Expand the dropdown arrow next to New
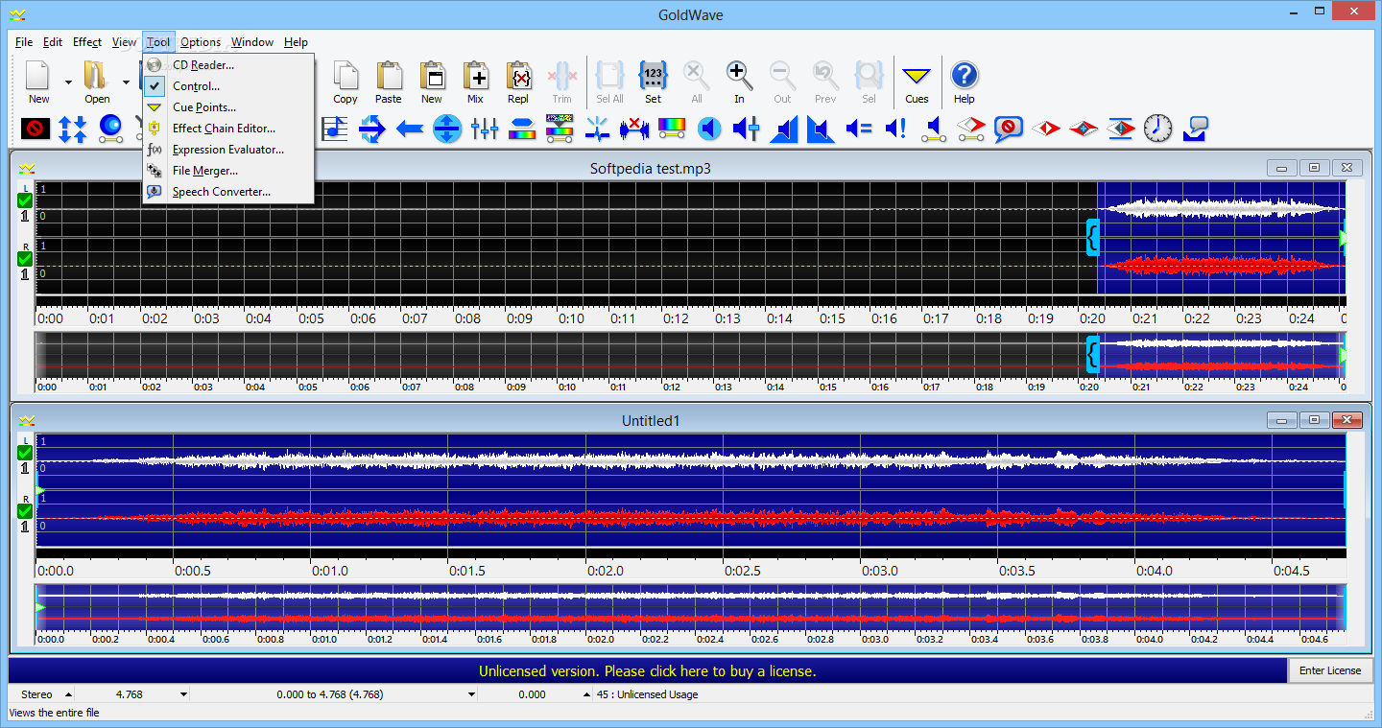Image resolution: width=1382 pixels, height=728 pixels. [68, 82]
